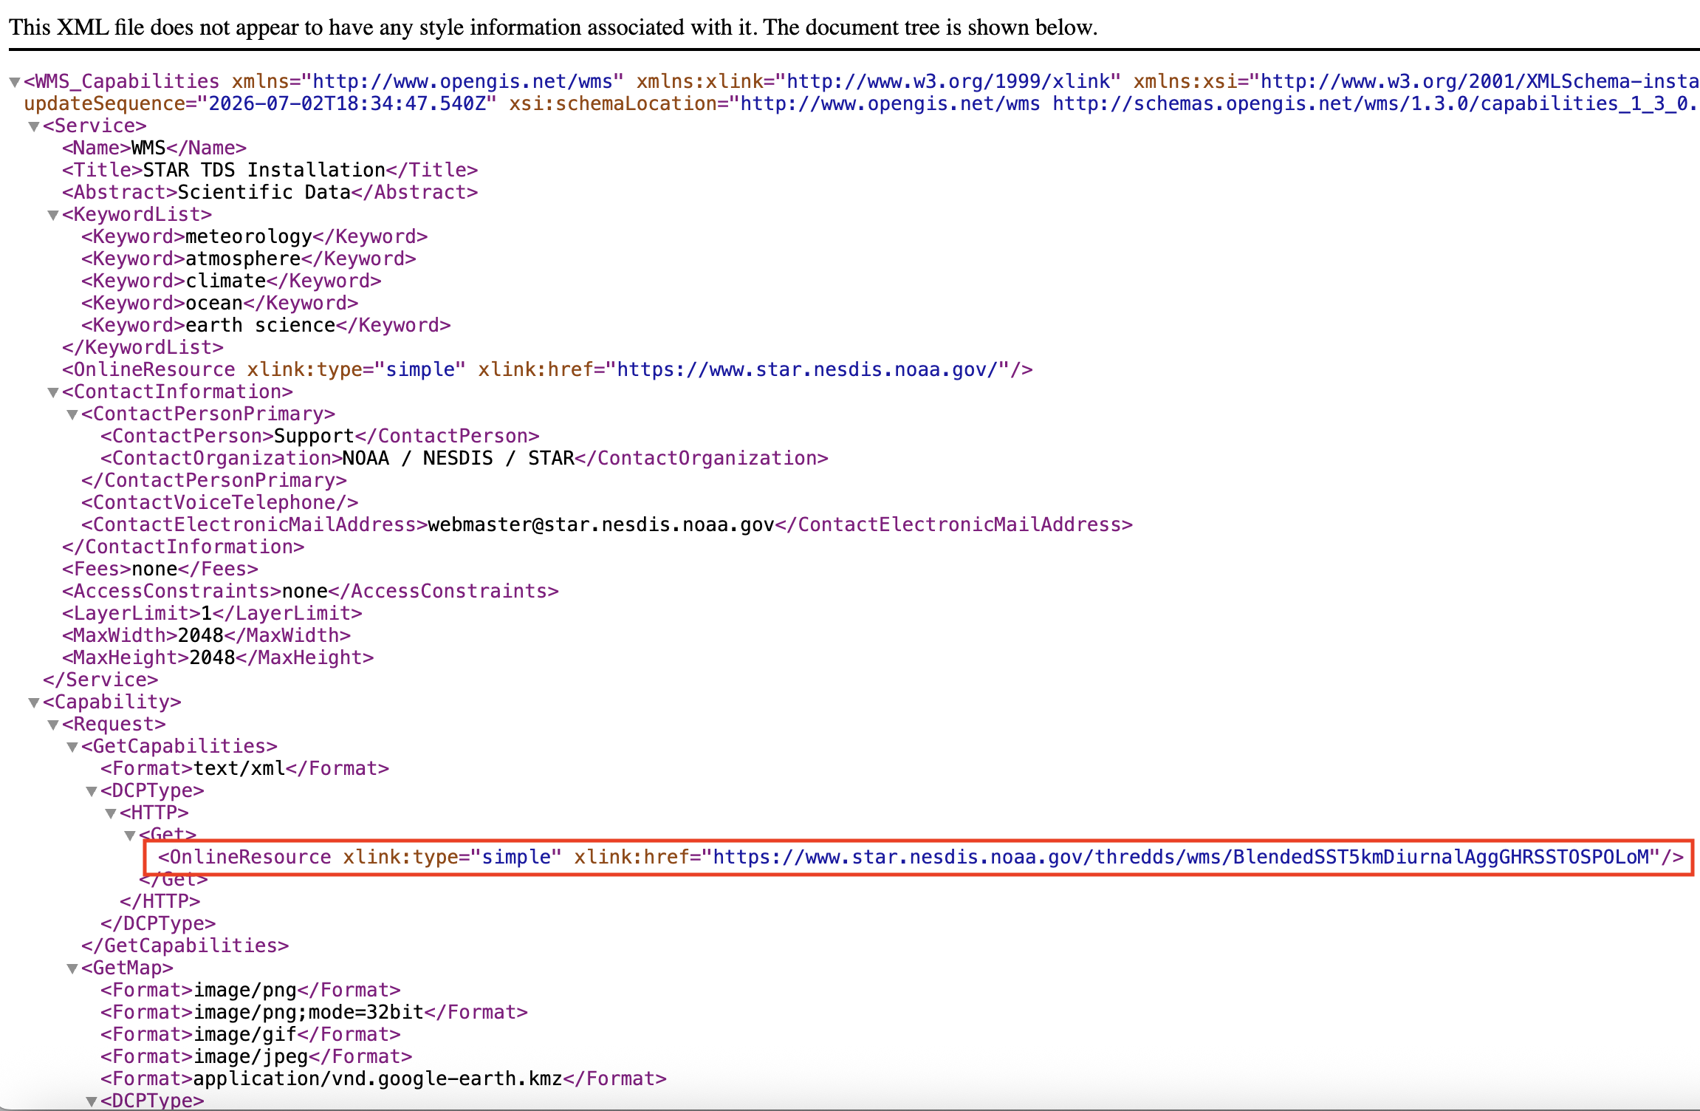Collapse the GetMap node
This screenshot has height=1111, width=1700.
pos(72,968)
